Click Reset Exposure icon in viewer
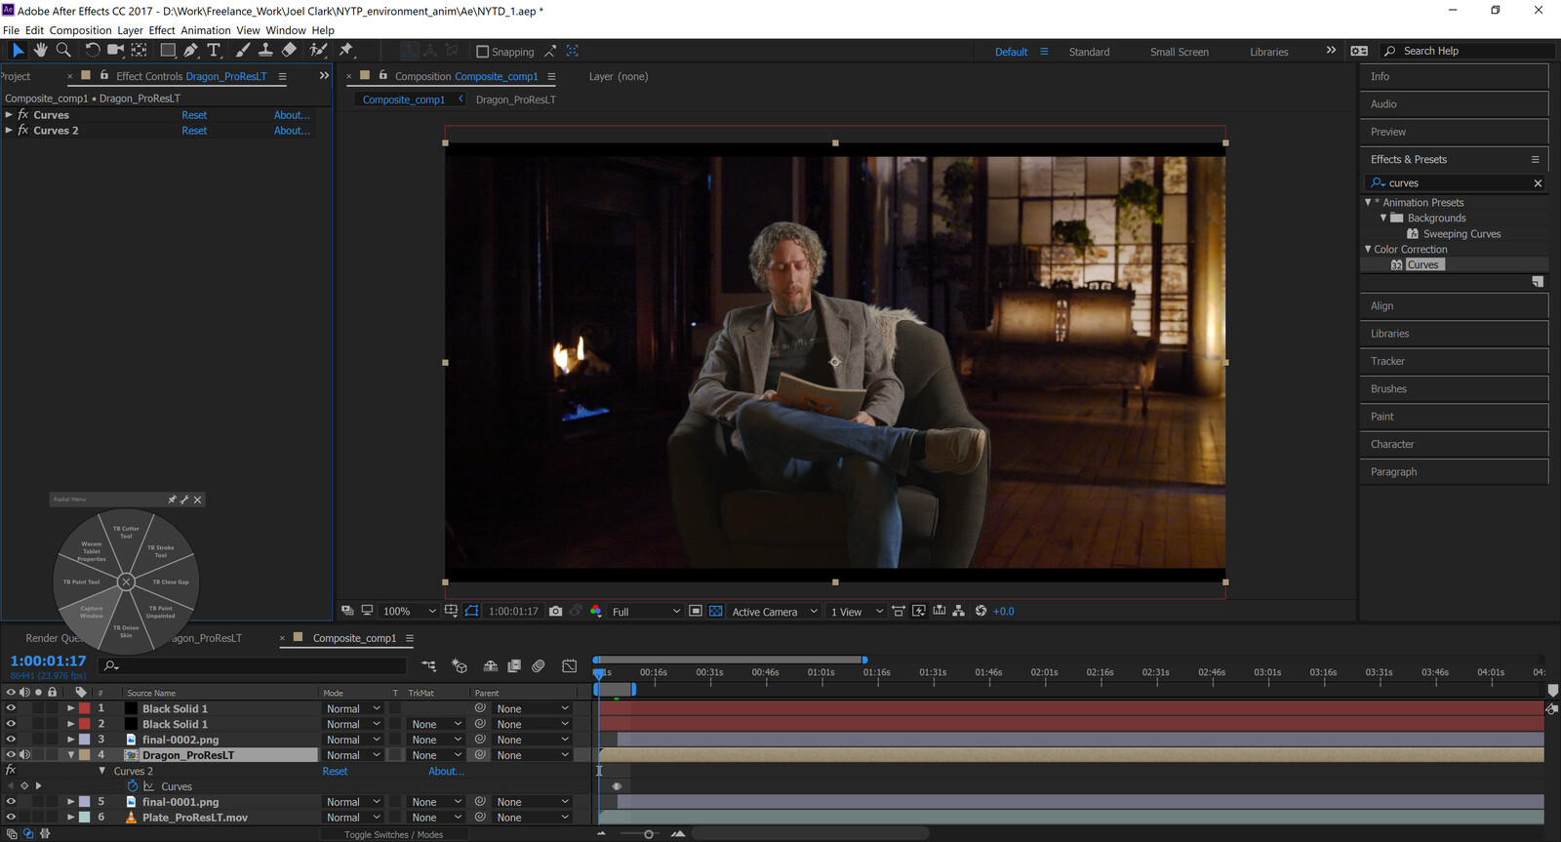This screenshot has height=842, width=1561. [981, 611]
